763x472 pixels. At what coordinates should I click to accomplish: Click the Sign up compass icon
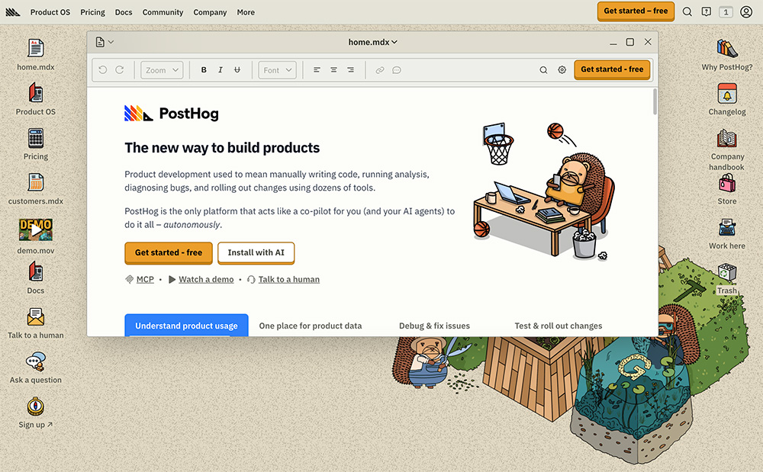coord(36,406)
